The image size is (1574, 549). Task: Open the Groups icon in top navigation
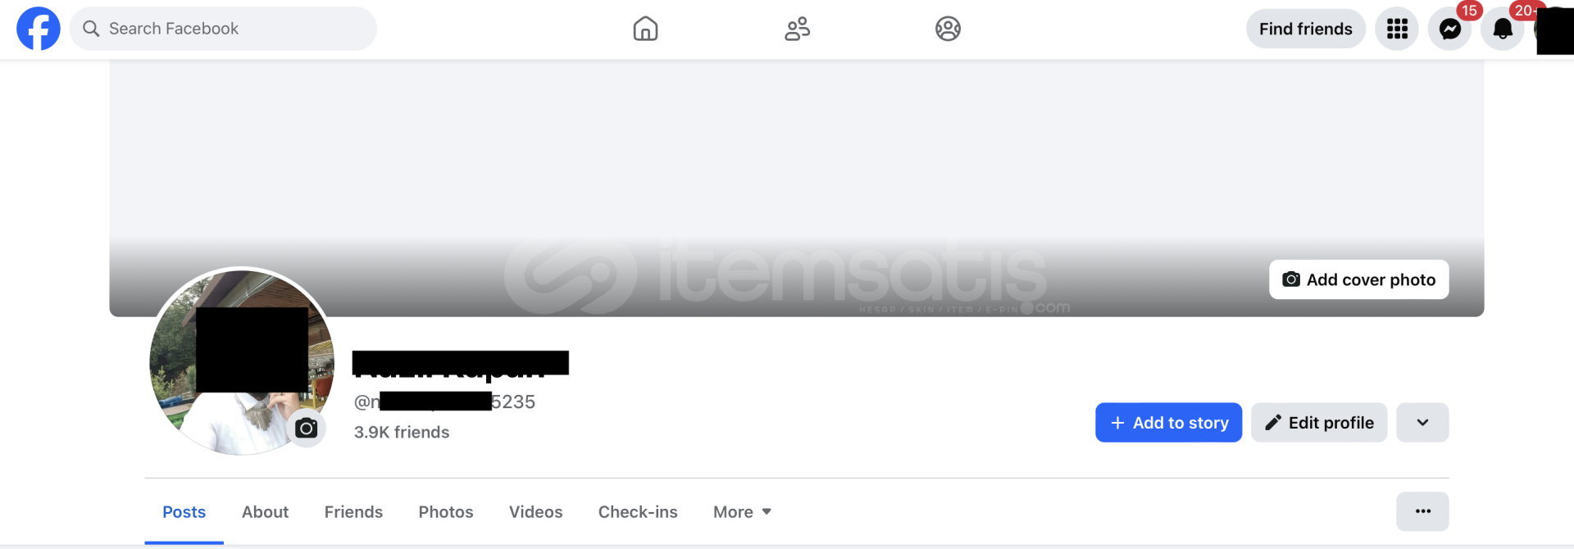[x=948, y=29]
